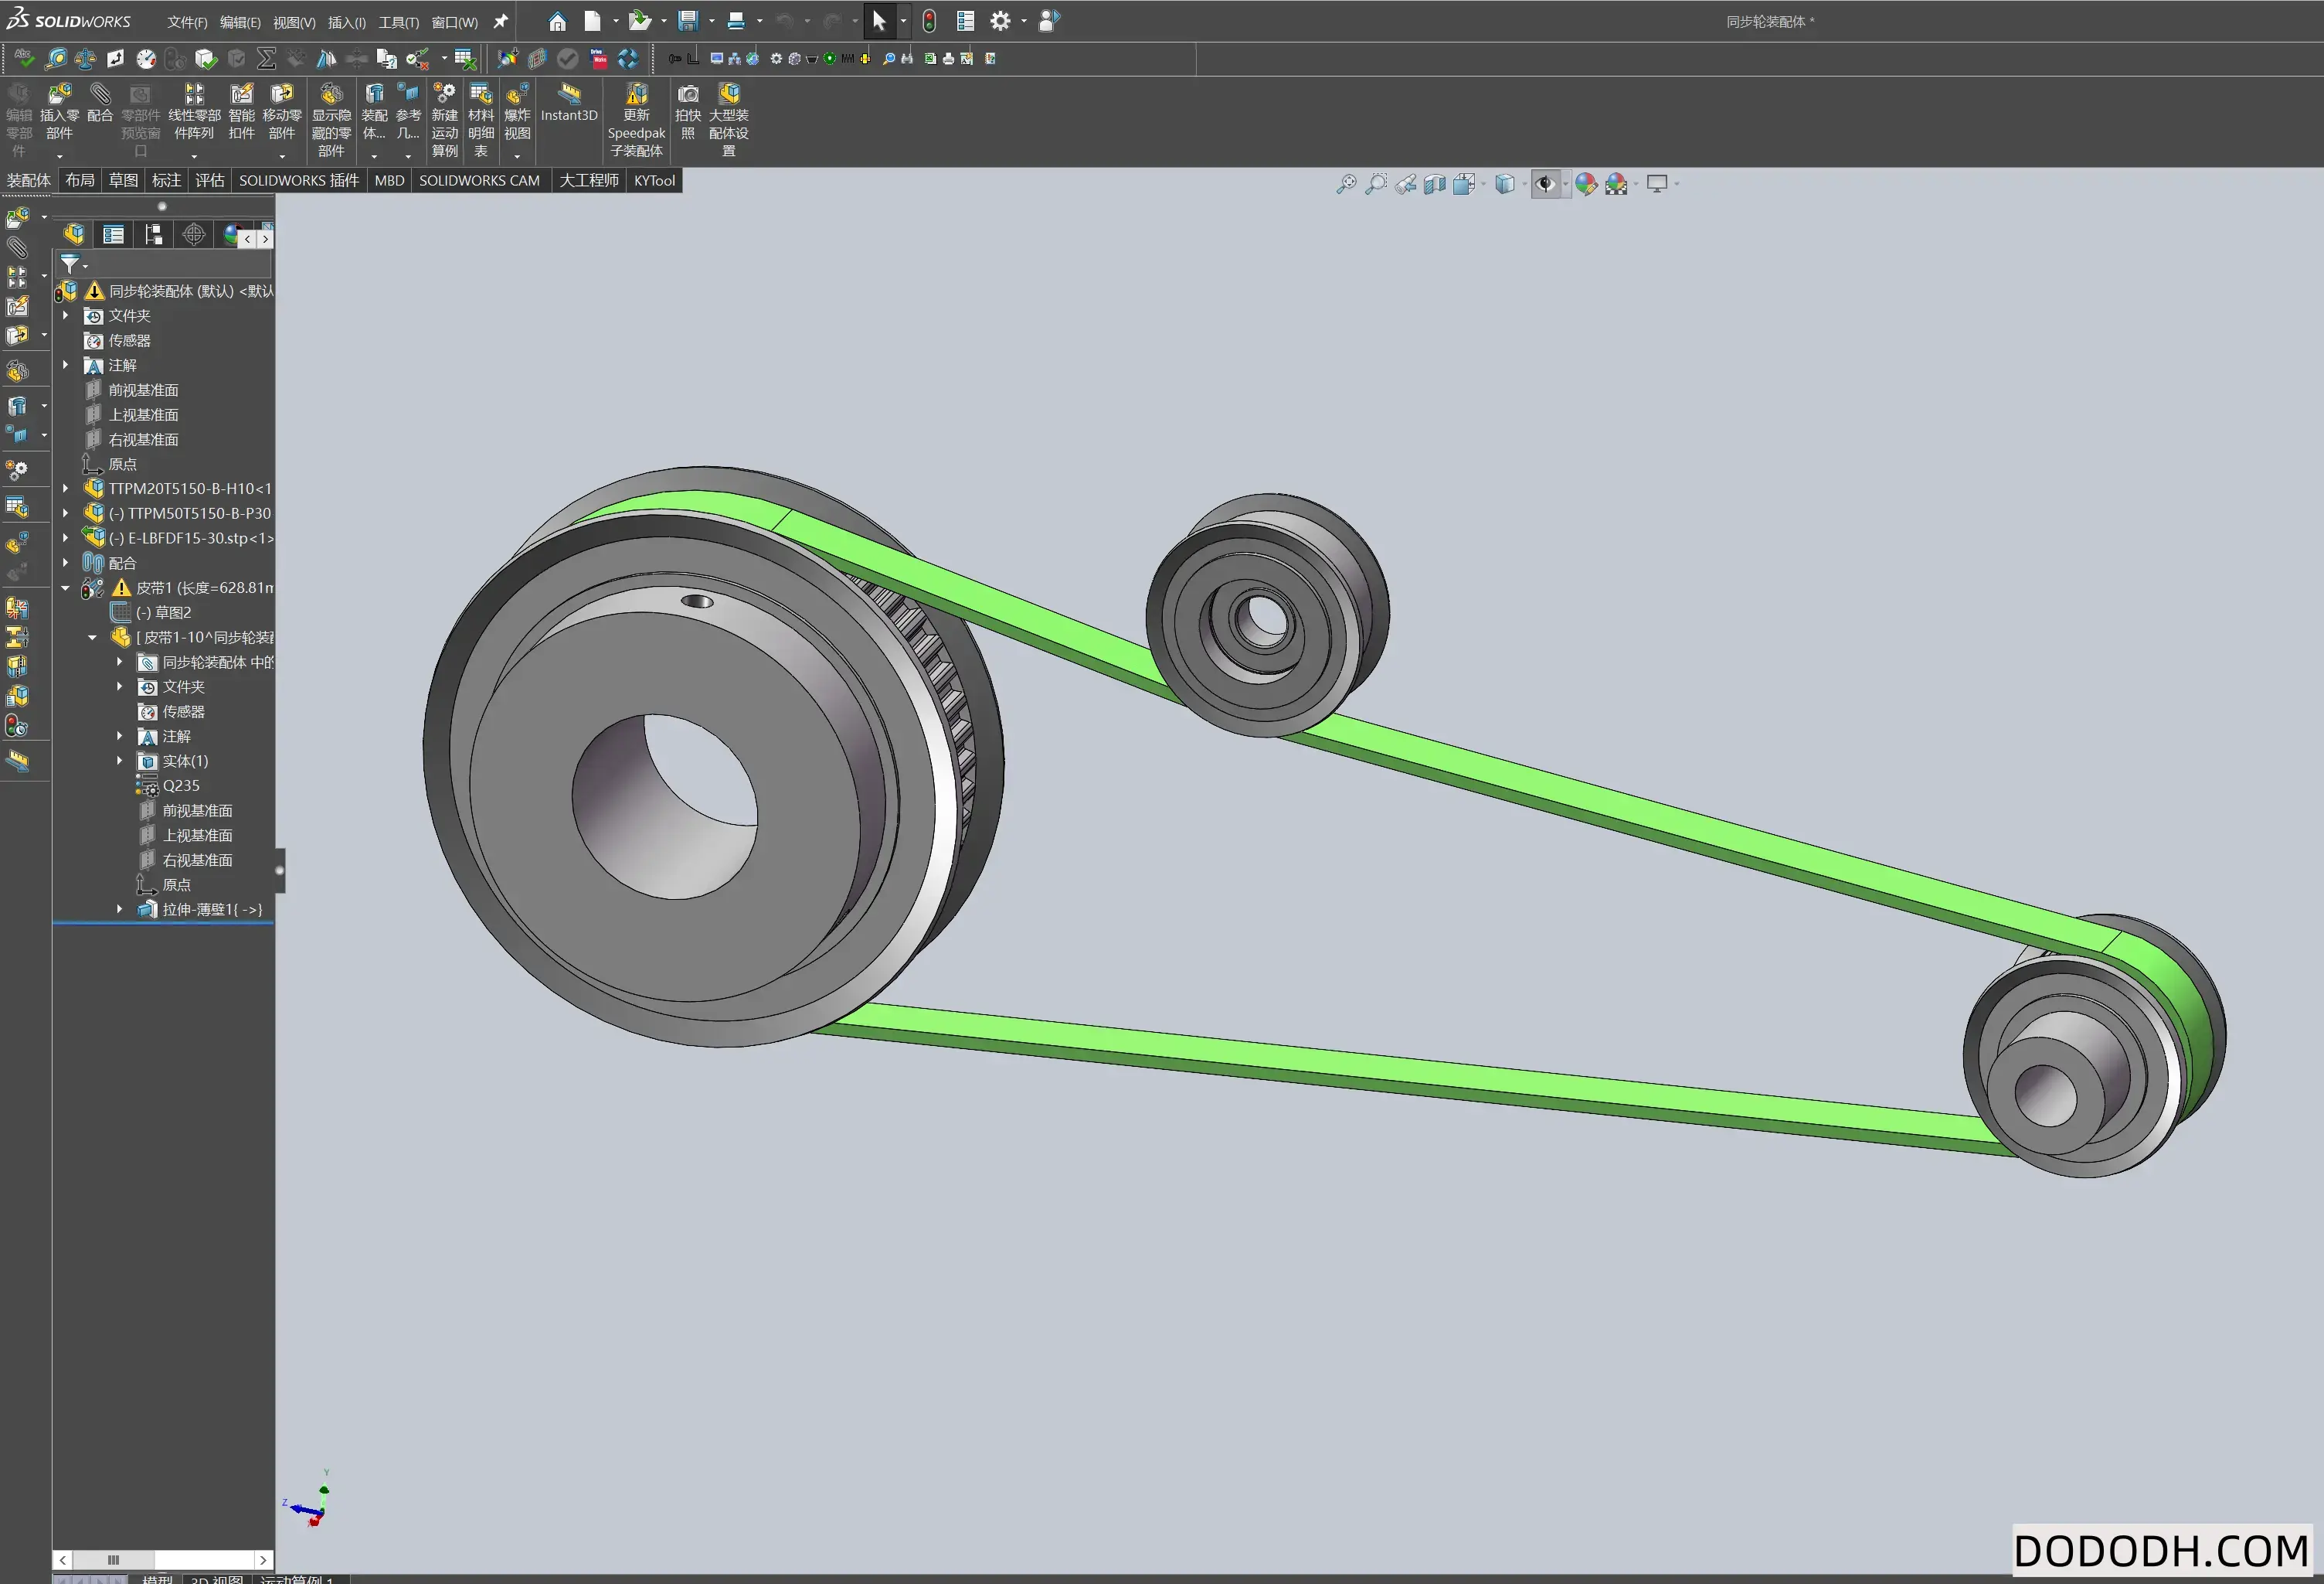
Task: Toggle Hide/Show Items eye icon
Action: point(1545,184)
